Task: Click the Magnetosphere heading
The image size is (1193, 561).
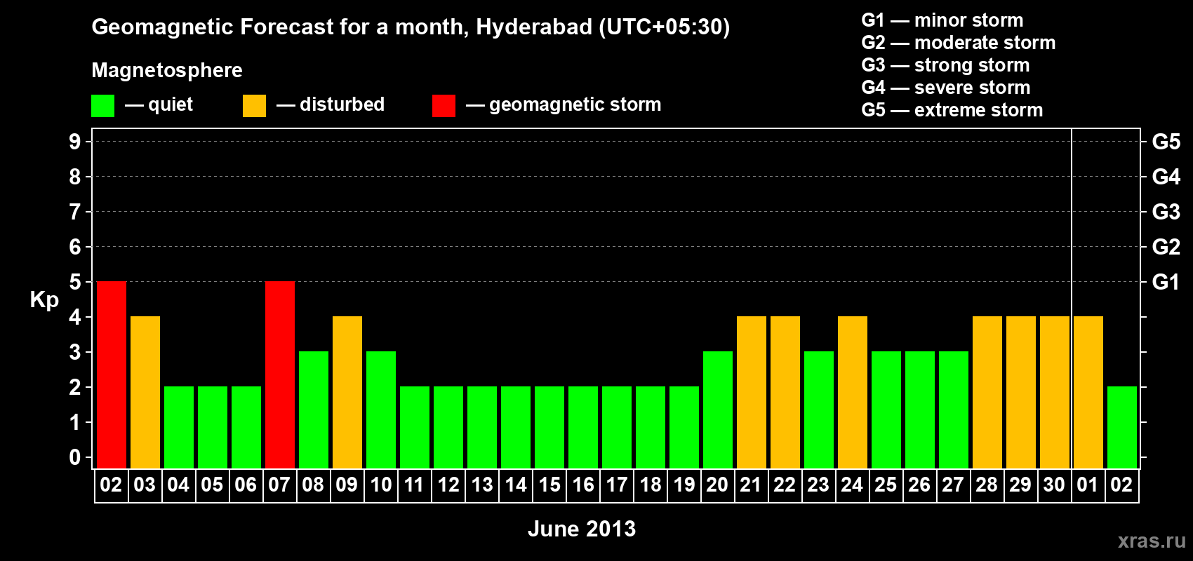Action: pos(167,70)
